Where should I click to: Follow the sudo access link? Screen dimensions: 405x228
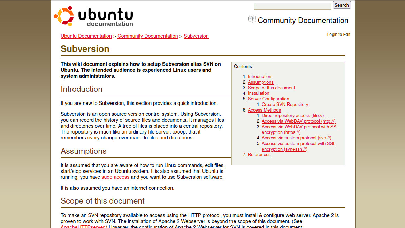[115, 177]
